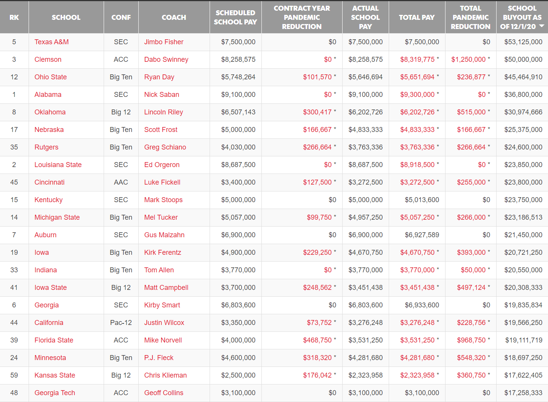Open the Clemson school link
The width and height of the screenshot is (548, 402).
tap(48, 59)
